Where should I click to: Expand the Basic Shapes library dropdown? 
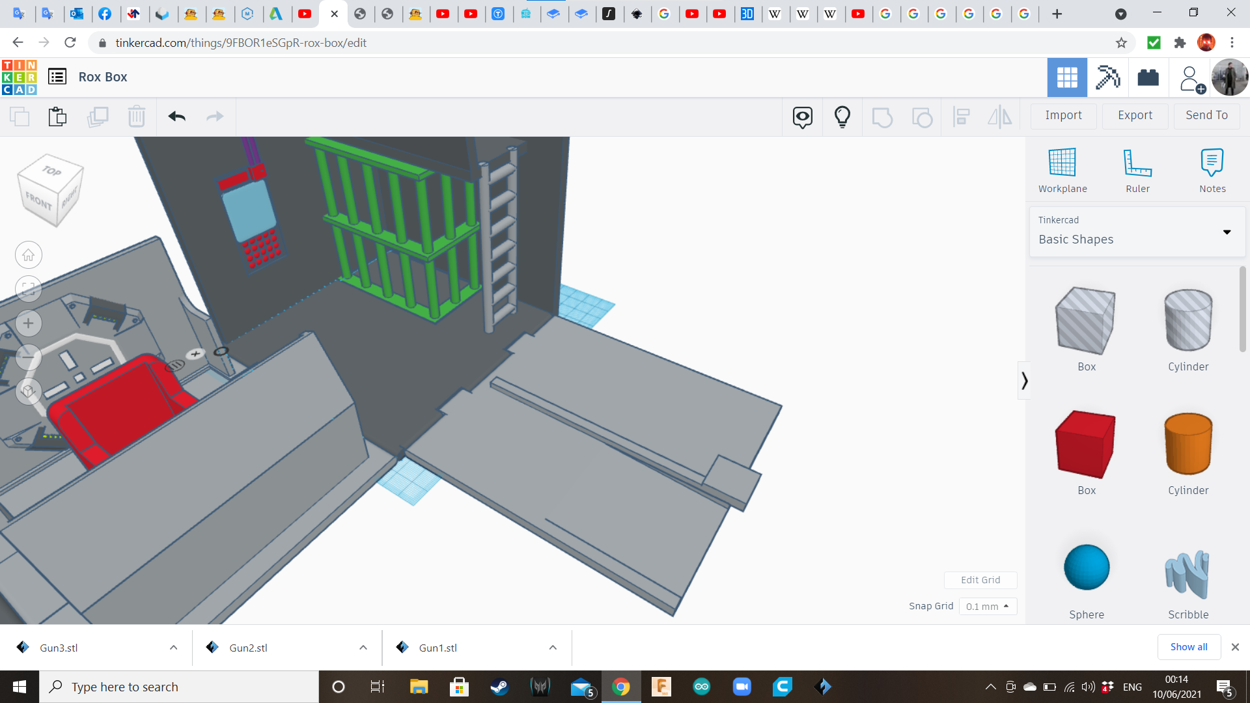(1227, 232)
